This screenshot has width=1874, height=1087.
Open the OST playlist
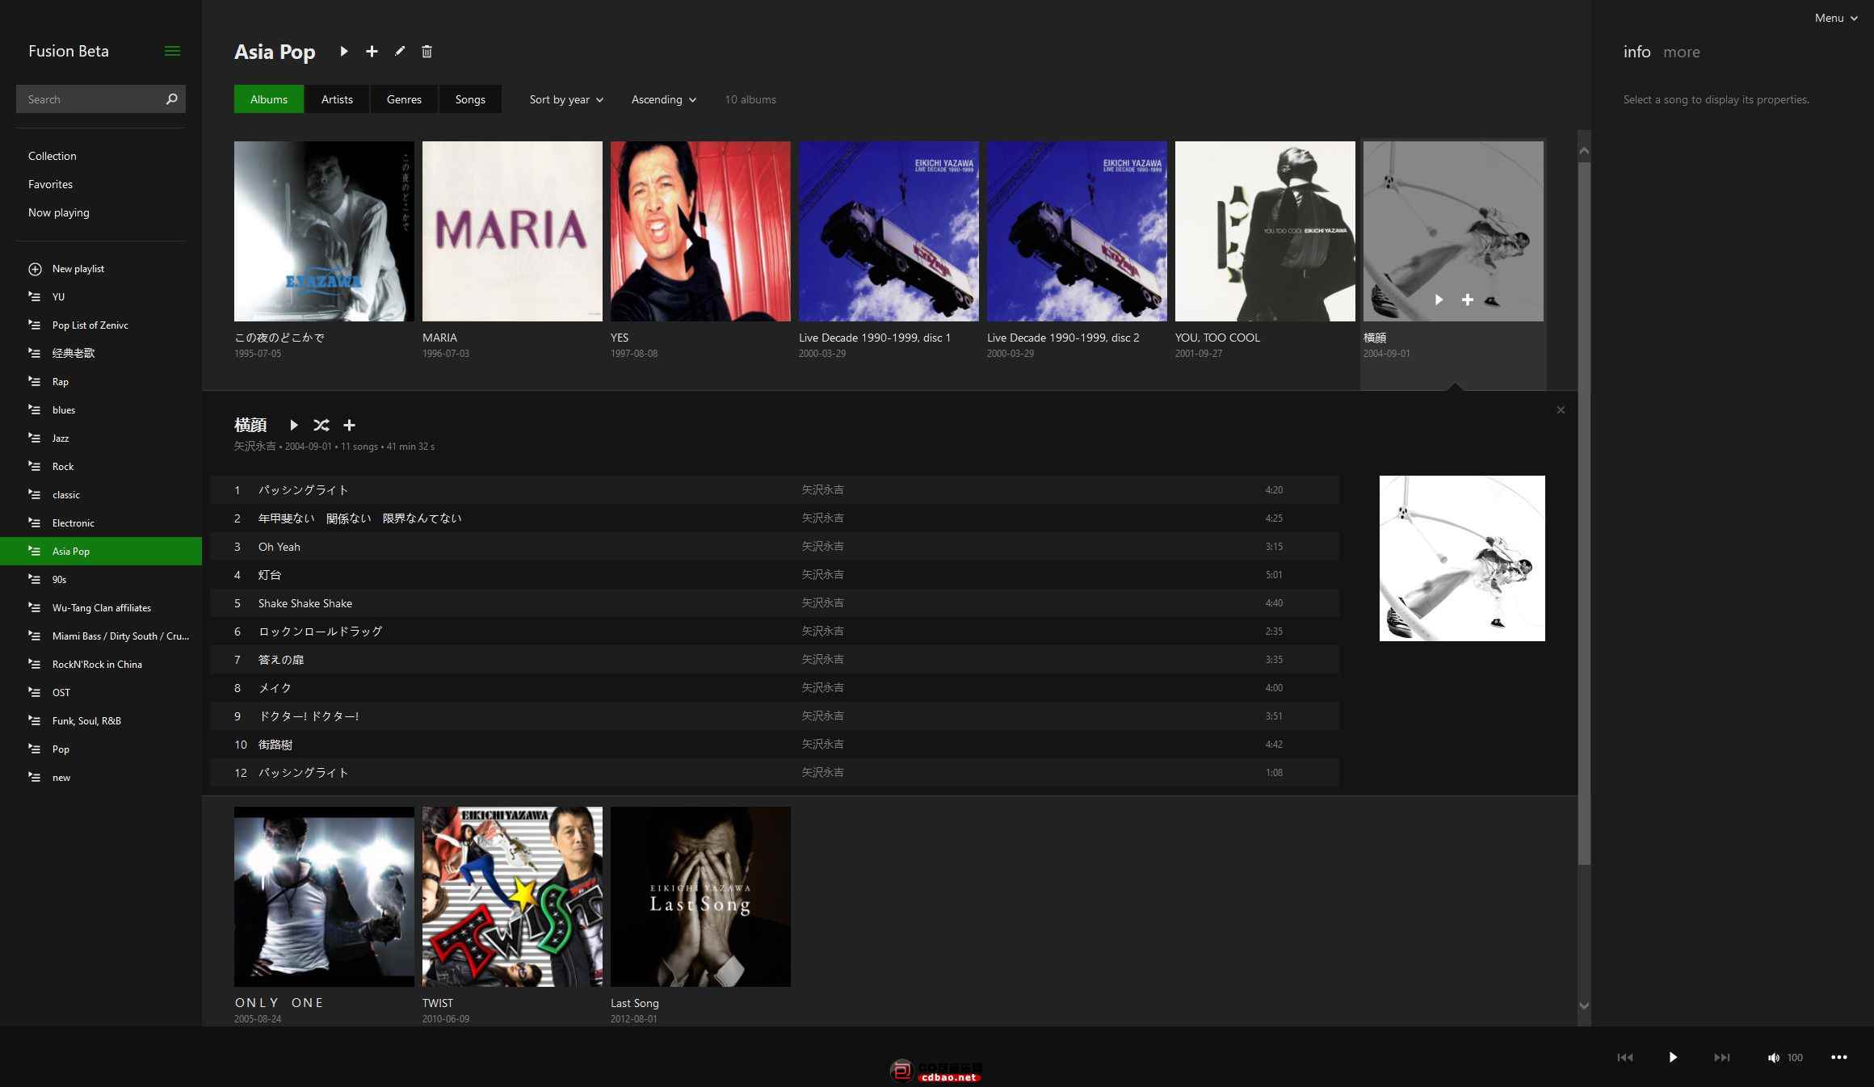101,693
